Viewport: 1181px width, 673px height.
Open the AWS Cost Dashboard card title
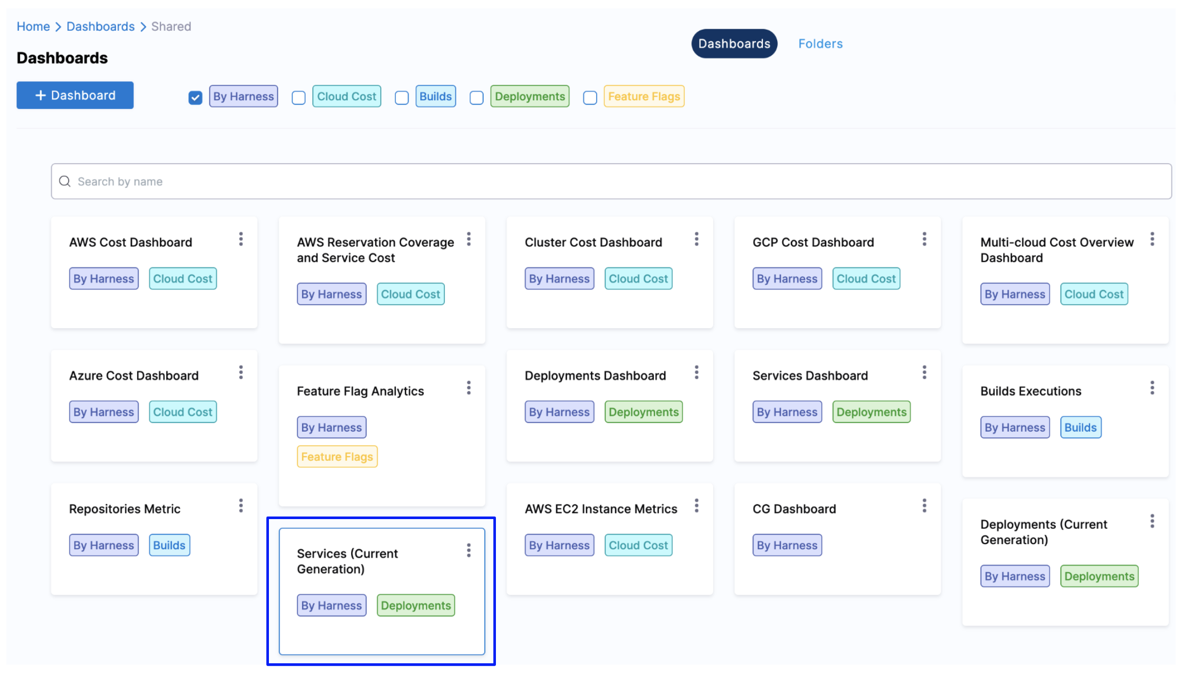(131, 242)
